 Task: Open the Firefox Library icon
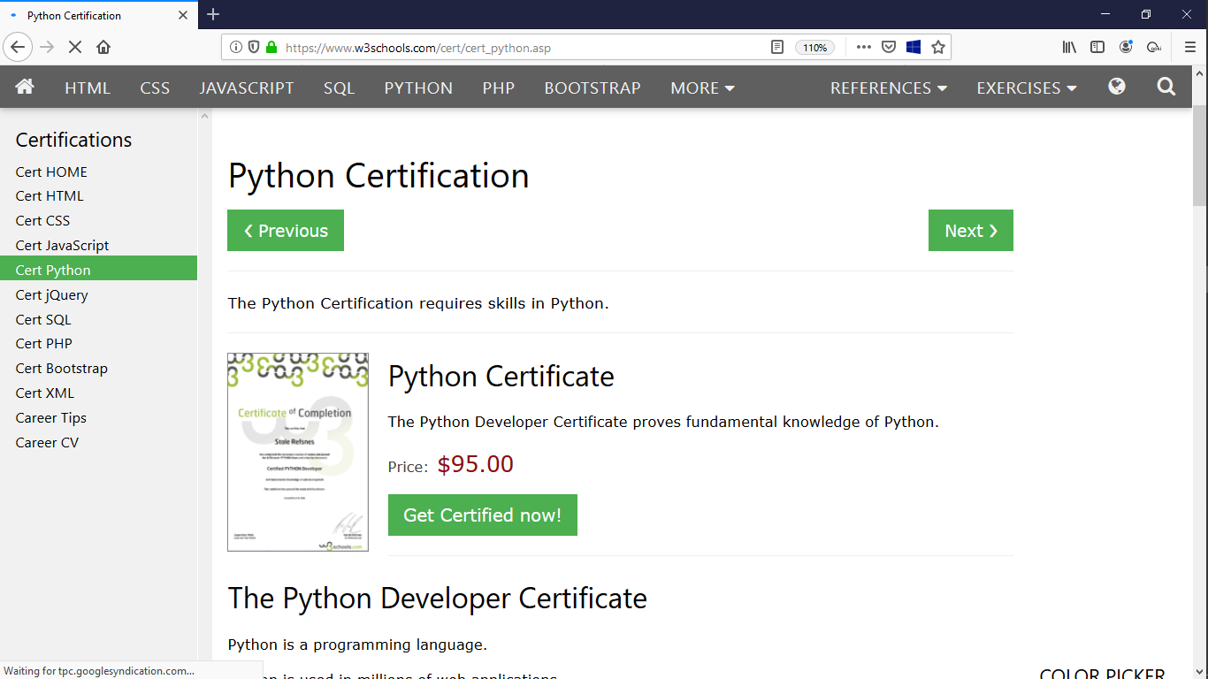(1069, 47)
